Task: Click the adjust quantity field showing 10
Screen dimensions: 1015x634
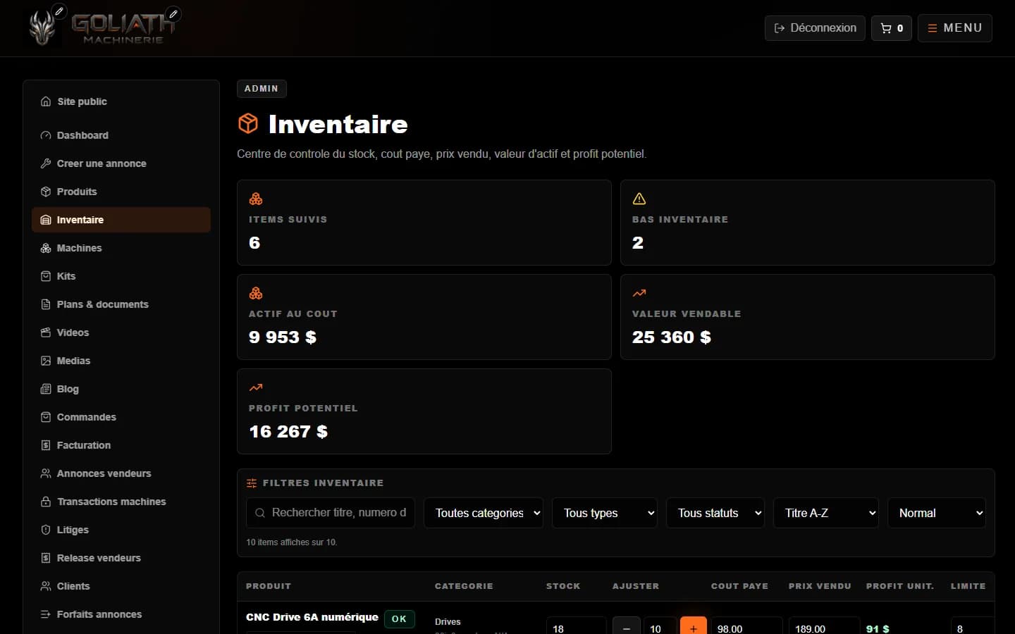Action: 660,627
